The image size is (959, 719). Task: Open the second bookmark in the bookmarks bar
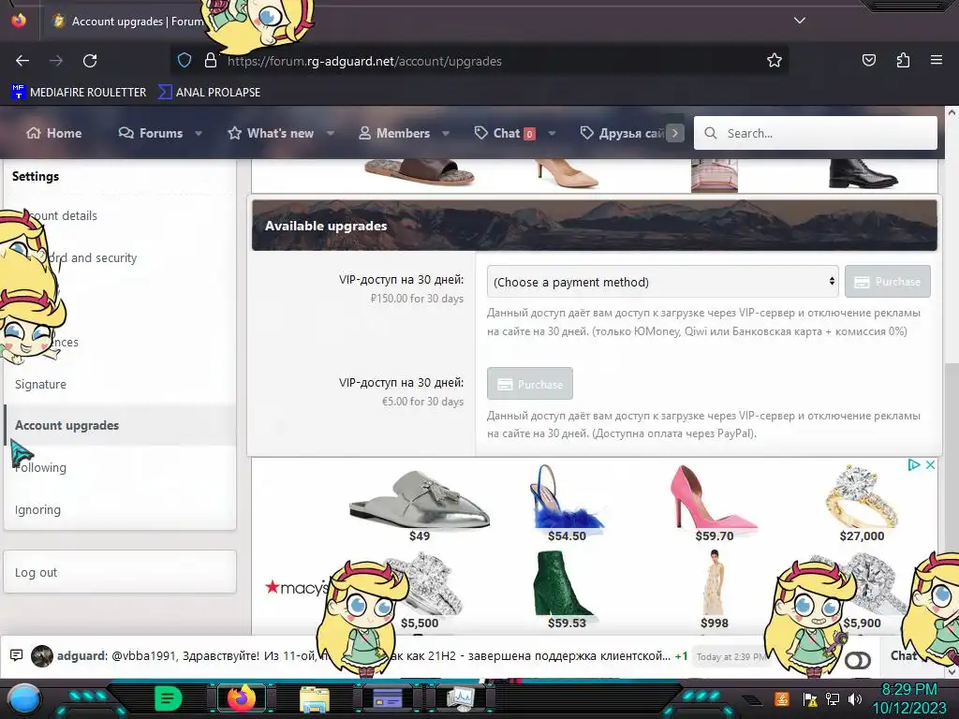(209, 93)
